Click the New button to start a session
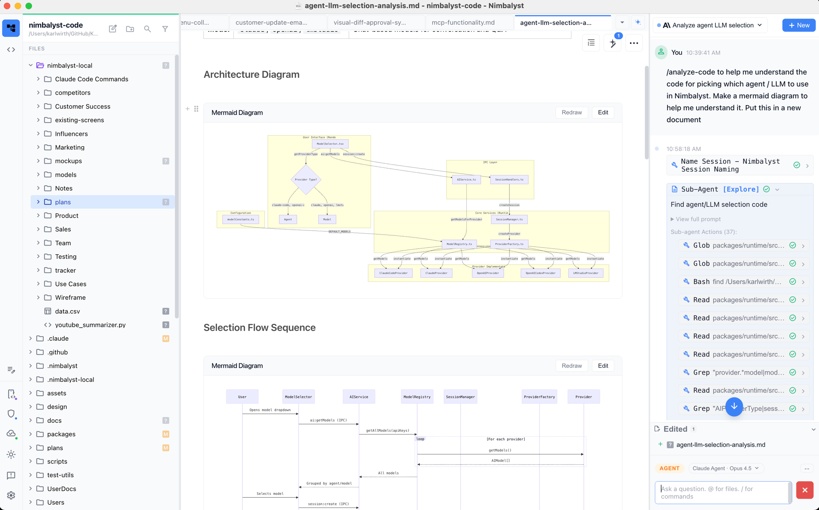Screen dimensions: 819x510 [x=798, y=25]
